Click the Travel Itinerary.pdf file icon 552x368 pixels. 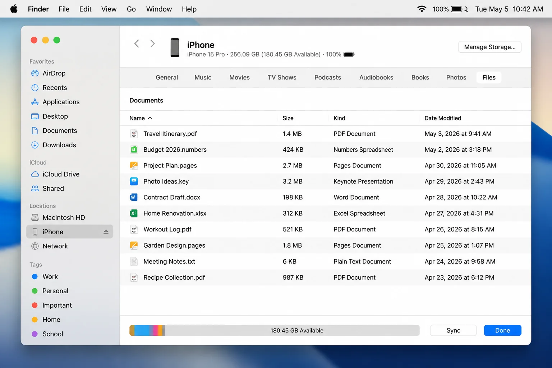point(134,134)
